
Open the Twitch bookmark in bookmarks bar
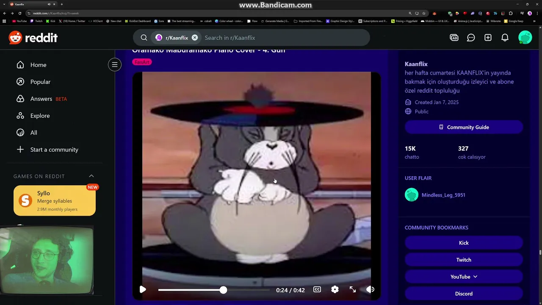click(x=36, y=21)
